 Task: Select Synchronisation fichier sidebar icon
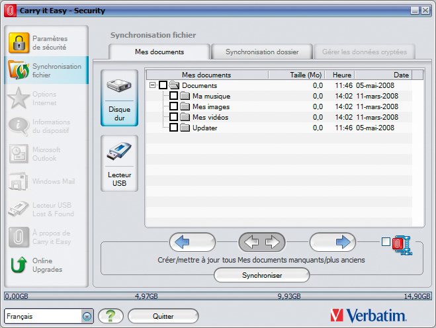[19, 71]
